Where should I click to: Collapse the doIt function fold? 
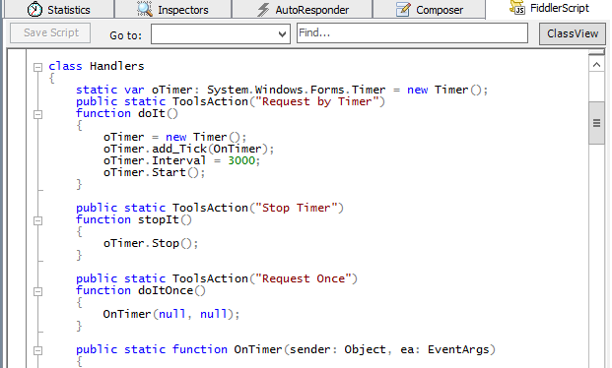coord(37,114)
